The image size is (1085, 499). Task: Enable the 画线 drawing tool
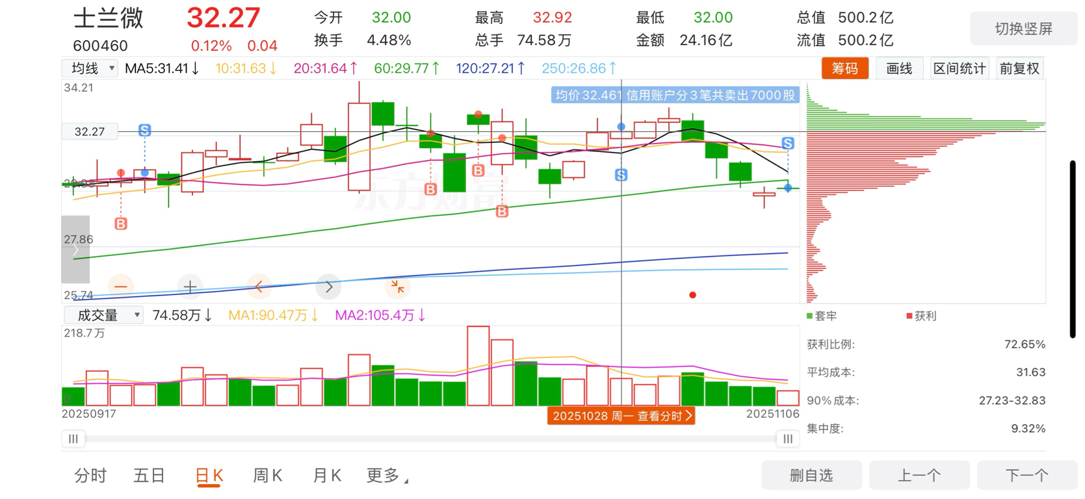900,68
